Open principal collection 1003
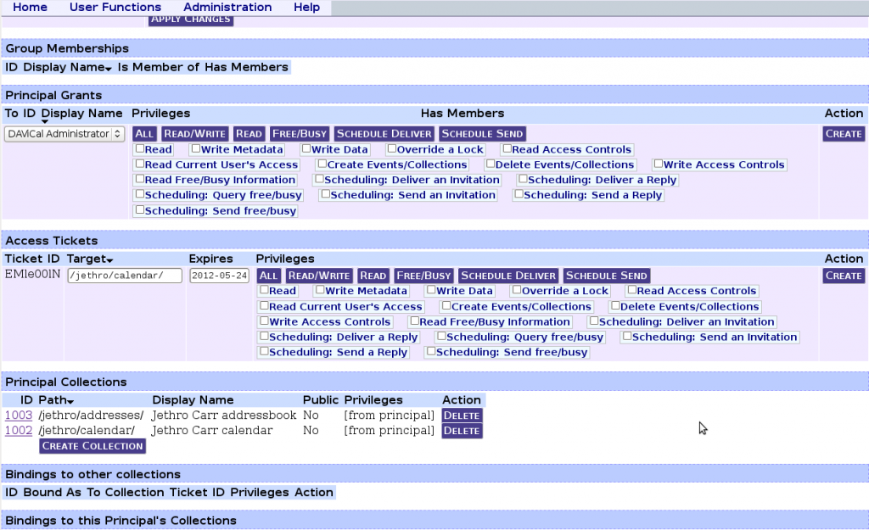 point(18,415)
